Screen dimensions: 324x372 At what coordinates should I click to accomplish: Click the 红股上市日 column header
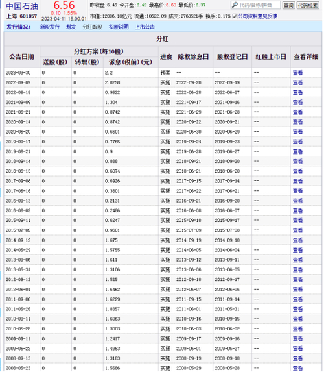tap(271, 57)
